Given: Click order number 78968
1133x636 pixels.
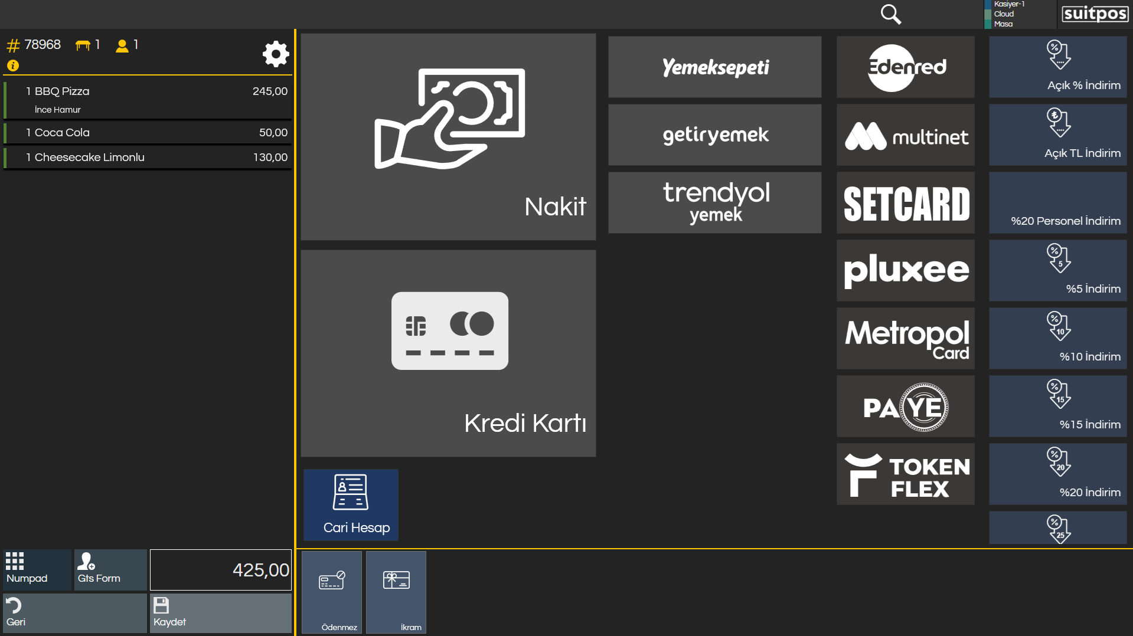Looking at the screenshot, I should click(x=43, y=45).
